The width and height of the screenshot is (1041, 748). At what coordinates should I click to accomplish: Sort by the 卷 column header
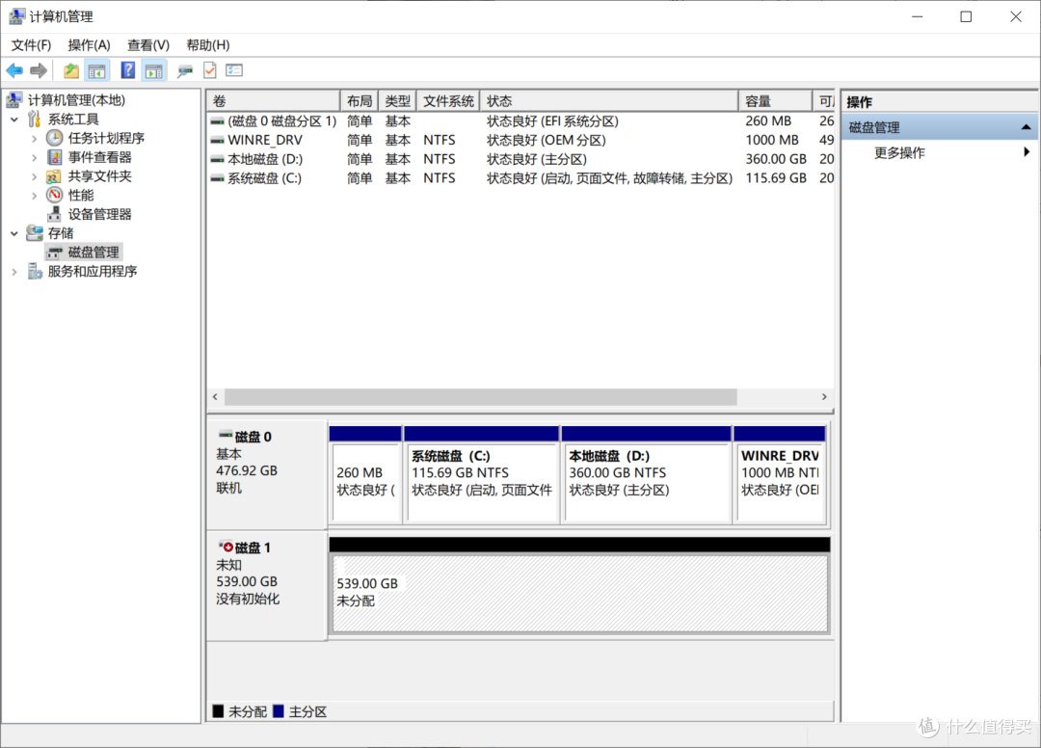point(274,101)
